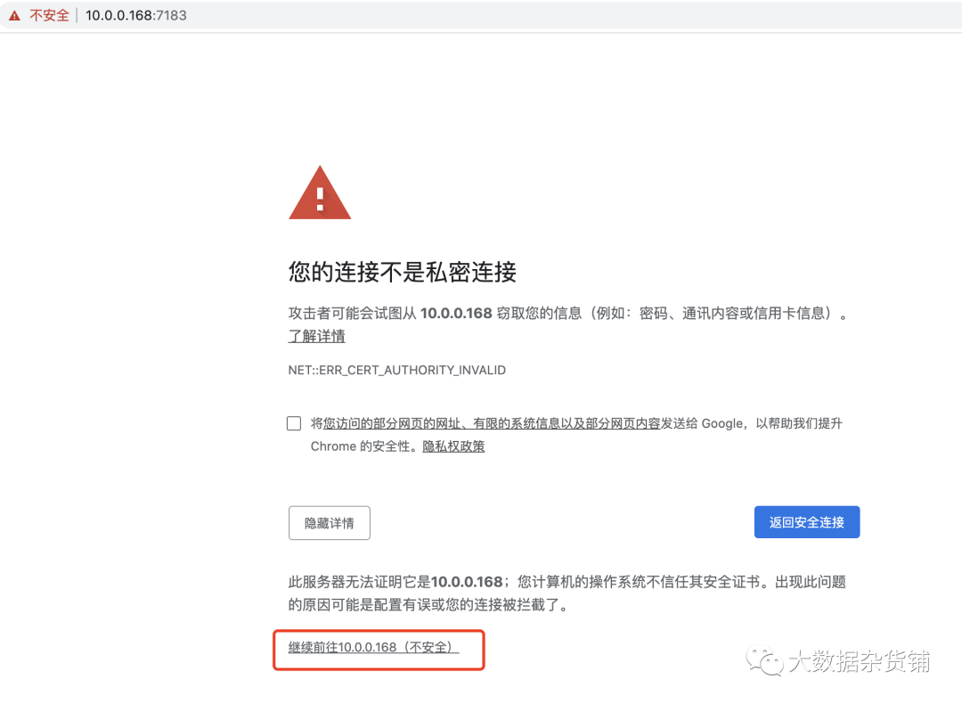Viewport: 962px width, 704px height.
Task: Click the red not-secure warning icon in address bar
Action: coord(14,15)
